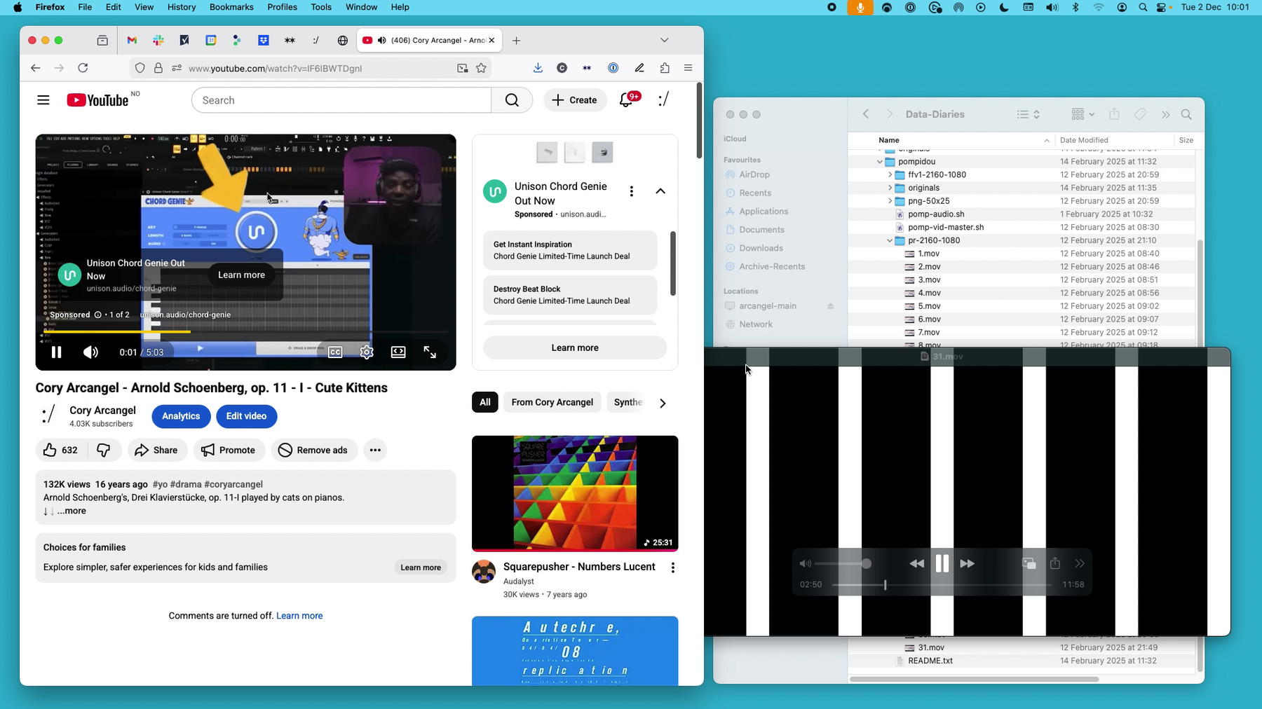This screenshot has height=709, width=1262.
Task: Mute the YouTube player volume
Action: (x=90, y=352)
